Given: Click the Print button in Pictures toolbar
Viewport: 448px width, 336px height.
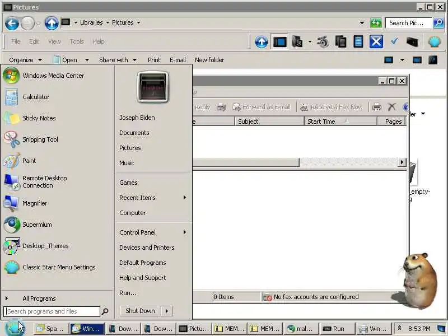Looking at the screenshot, I should coord(154,60).
